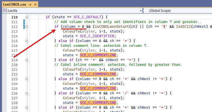The height and width of the screenshot is (112, 212).
Task: Click ColourTo call on line 213
Action: (71, 31)
